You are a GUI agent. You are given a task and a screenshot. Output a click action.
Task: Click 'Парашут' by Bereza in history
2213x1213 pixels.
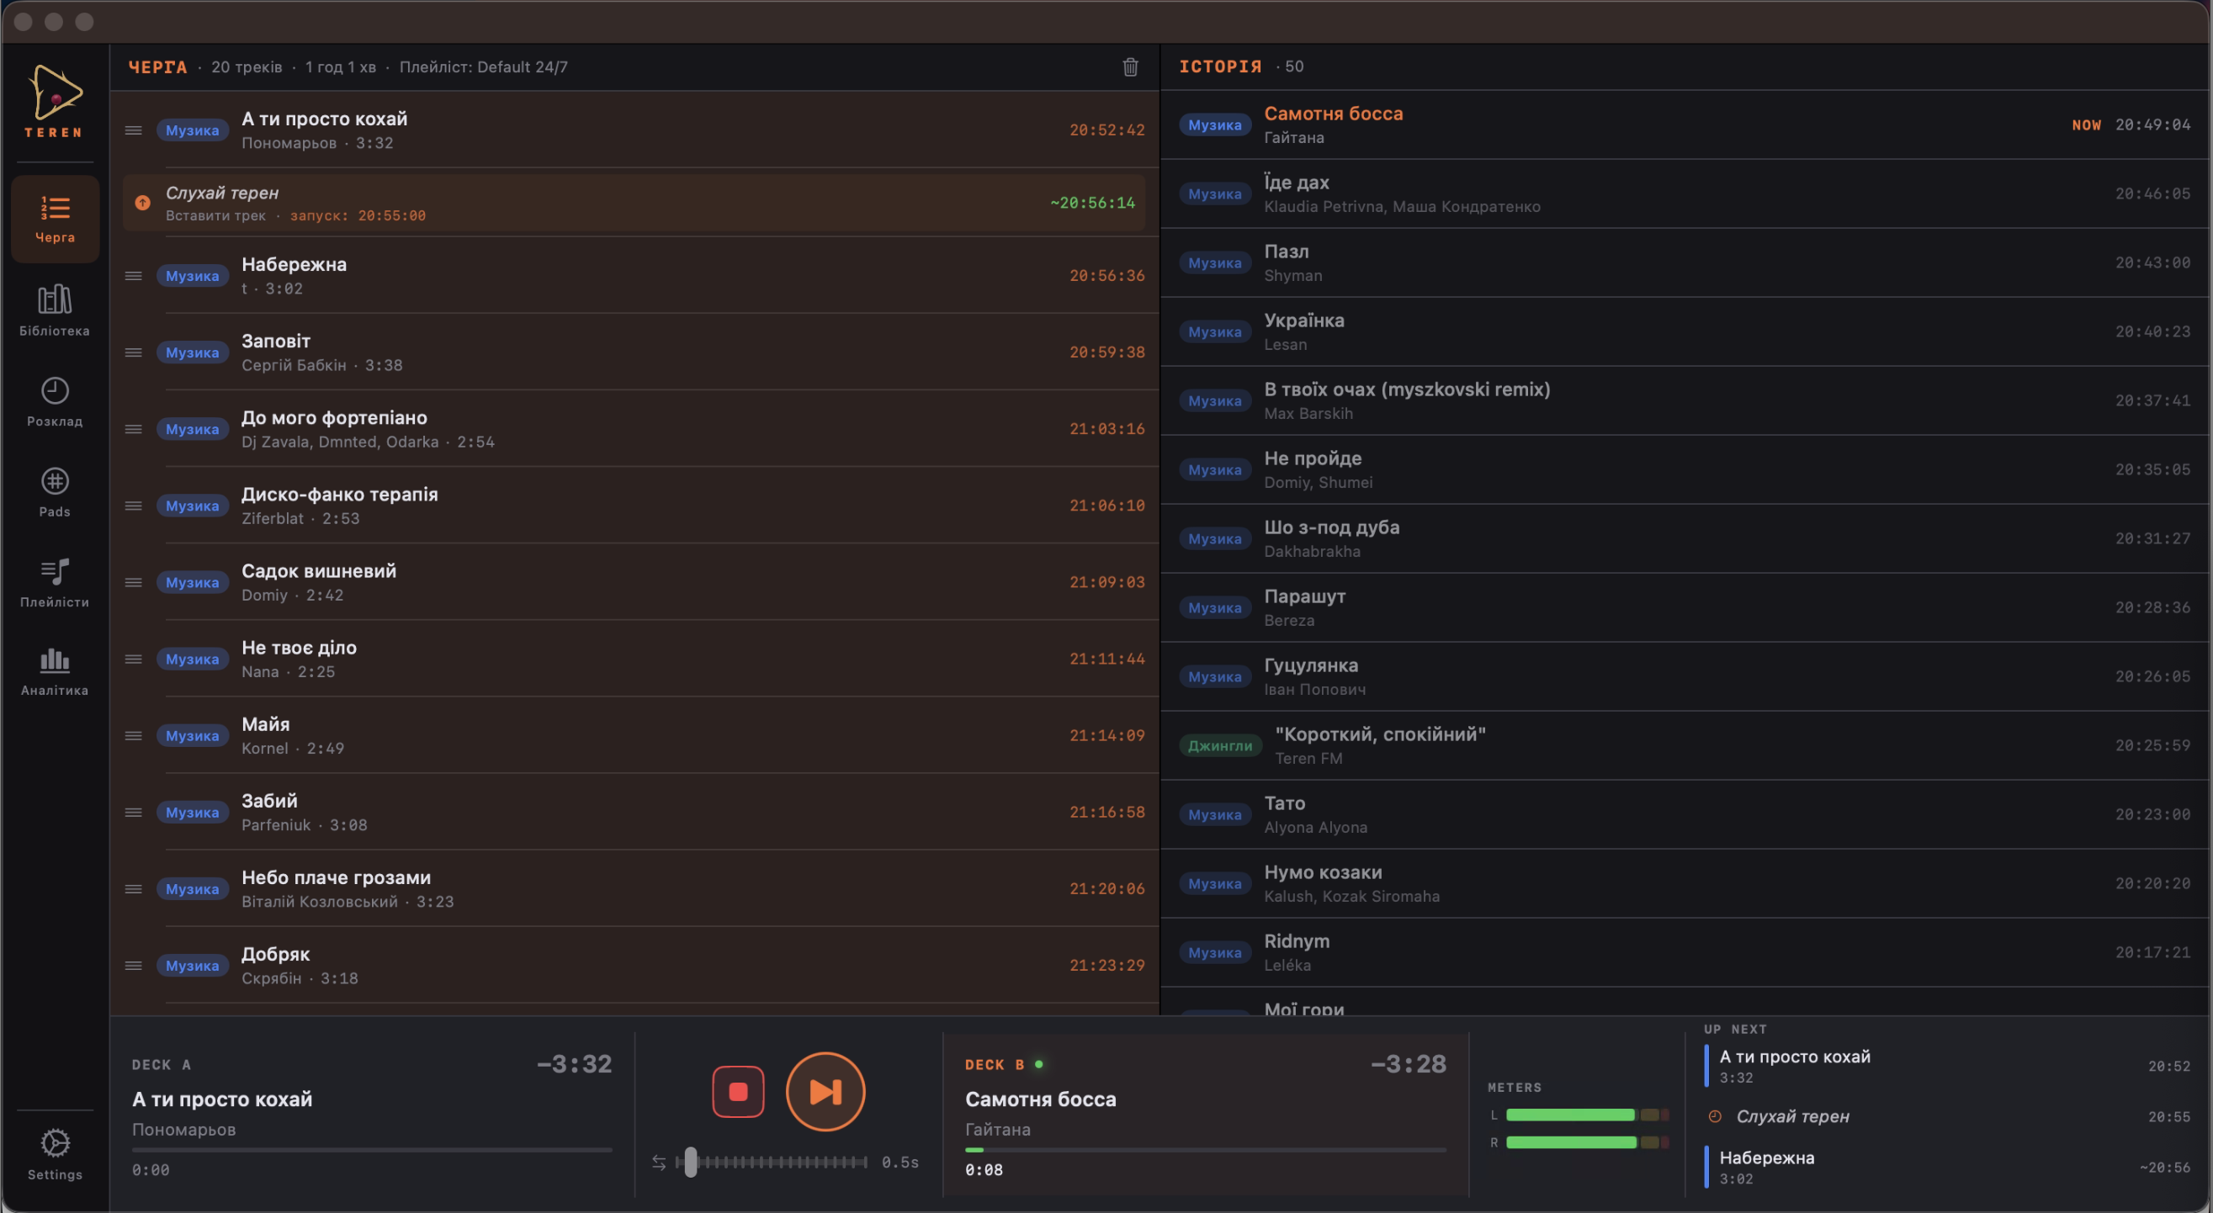click(x=1685, y=607)
